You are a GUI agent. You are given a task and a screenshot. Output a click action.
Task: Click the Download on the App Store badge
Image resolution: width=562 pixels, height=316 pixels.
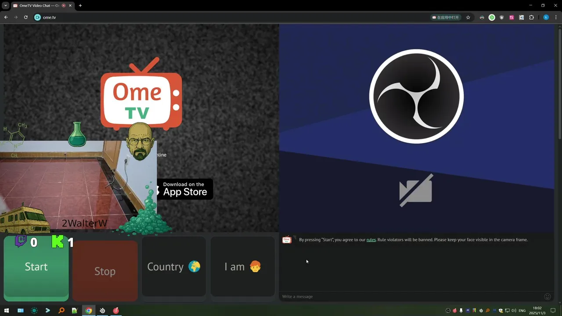coord(184,189)
